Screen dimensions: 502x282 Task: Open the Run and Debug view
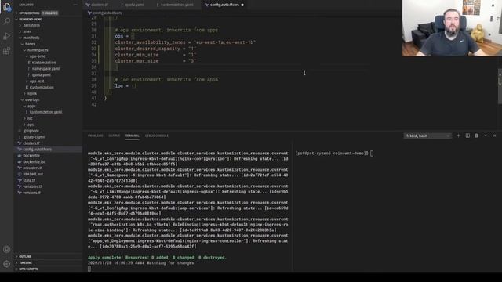tap(7, 36)
